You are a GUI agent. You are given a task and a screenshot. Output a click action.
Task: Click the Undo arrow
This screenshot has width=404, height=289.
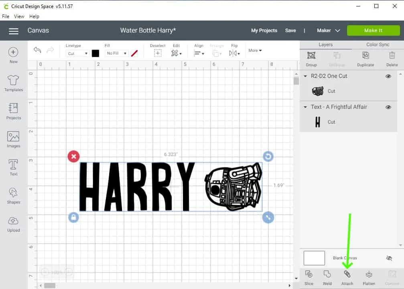tap(37, 50)
